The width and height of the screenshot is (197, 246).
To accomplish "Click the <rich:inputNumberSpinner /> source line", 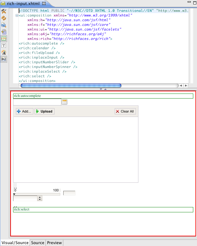I will pos(48,67).
